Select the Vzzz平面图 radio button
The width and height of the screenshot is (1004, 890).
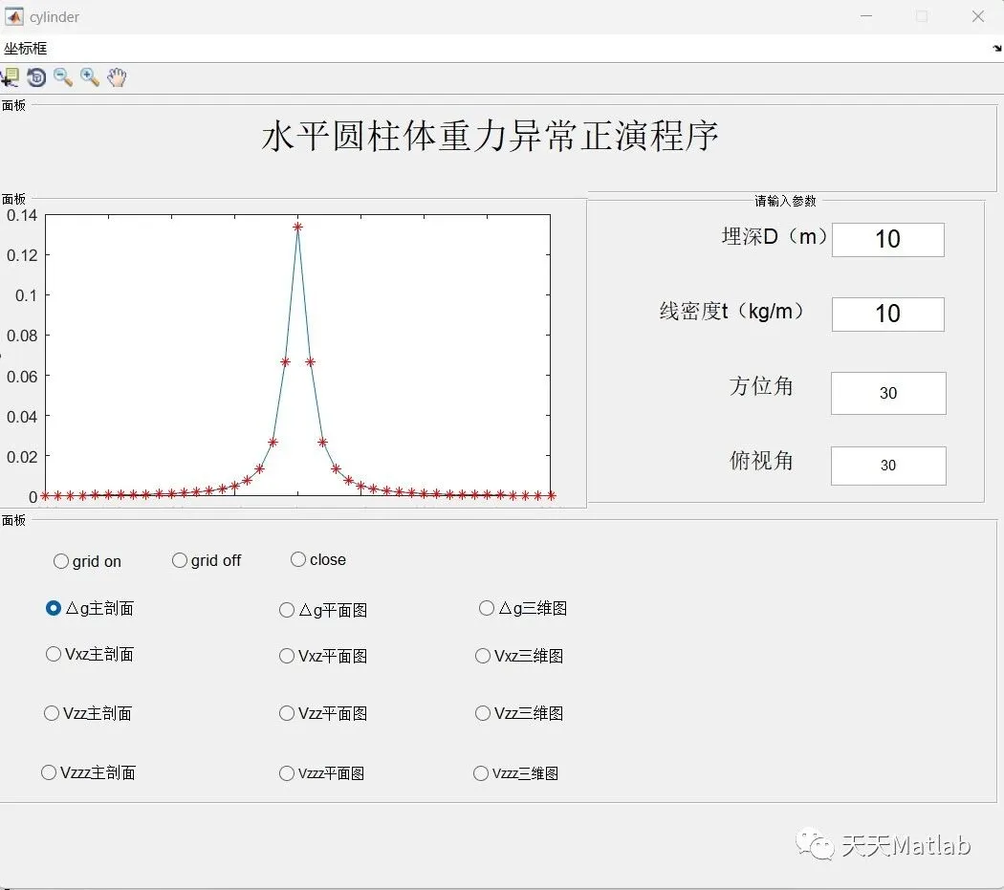287,773
